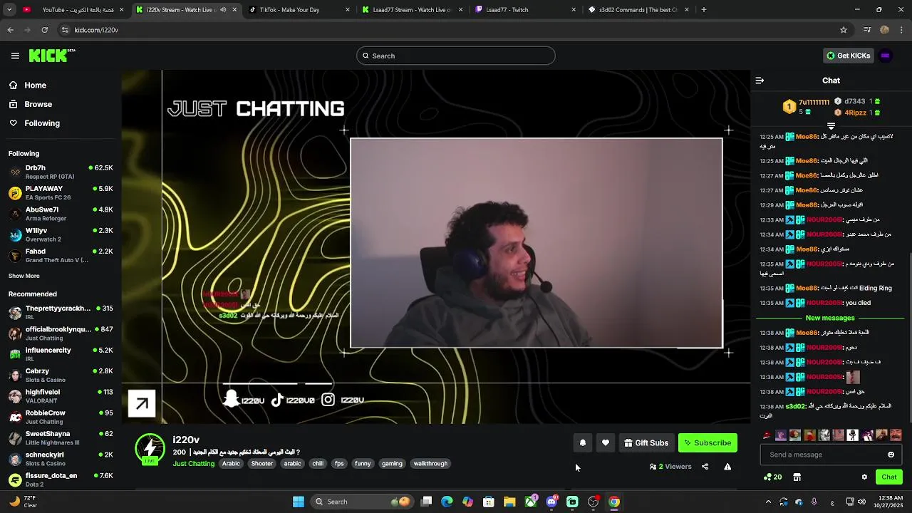Open AbuSwe7l channel in the sidebar
The height and width of the screenshot is (513, 912).
(61, 214)
